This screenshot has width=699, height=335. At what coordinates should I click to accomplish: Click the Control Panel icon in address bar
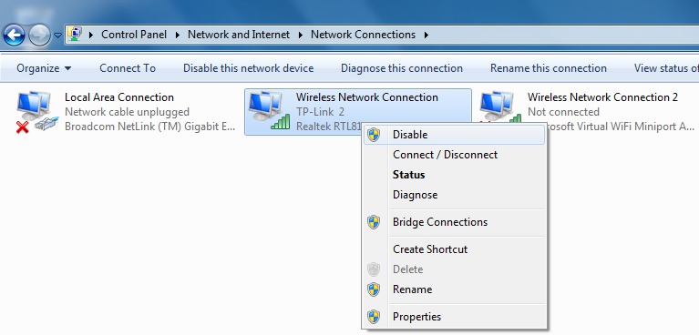[x=77, y=35]
